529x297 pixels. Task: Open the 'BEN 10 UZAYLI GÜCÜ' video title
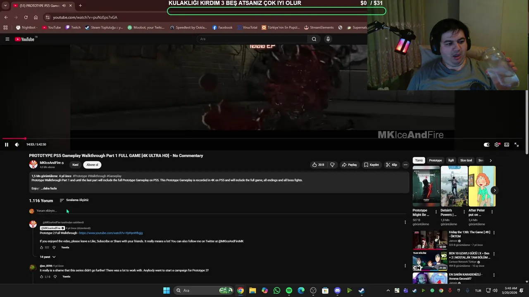(x=469, y=255)
